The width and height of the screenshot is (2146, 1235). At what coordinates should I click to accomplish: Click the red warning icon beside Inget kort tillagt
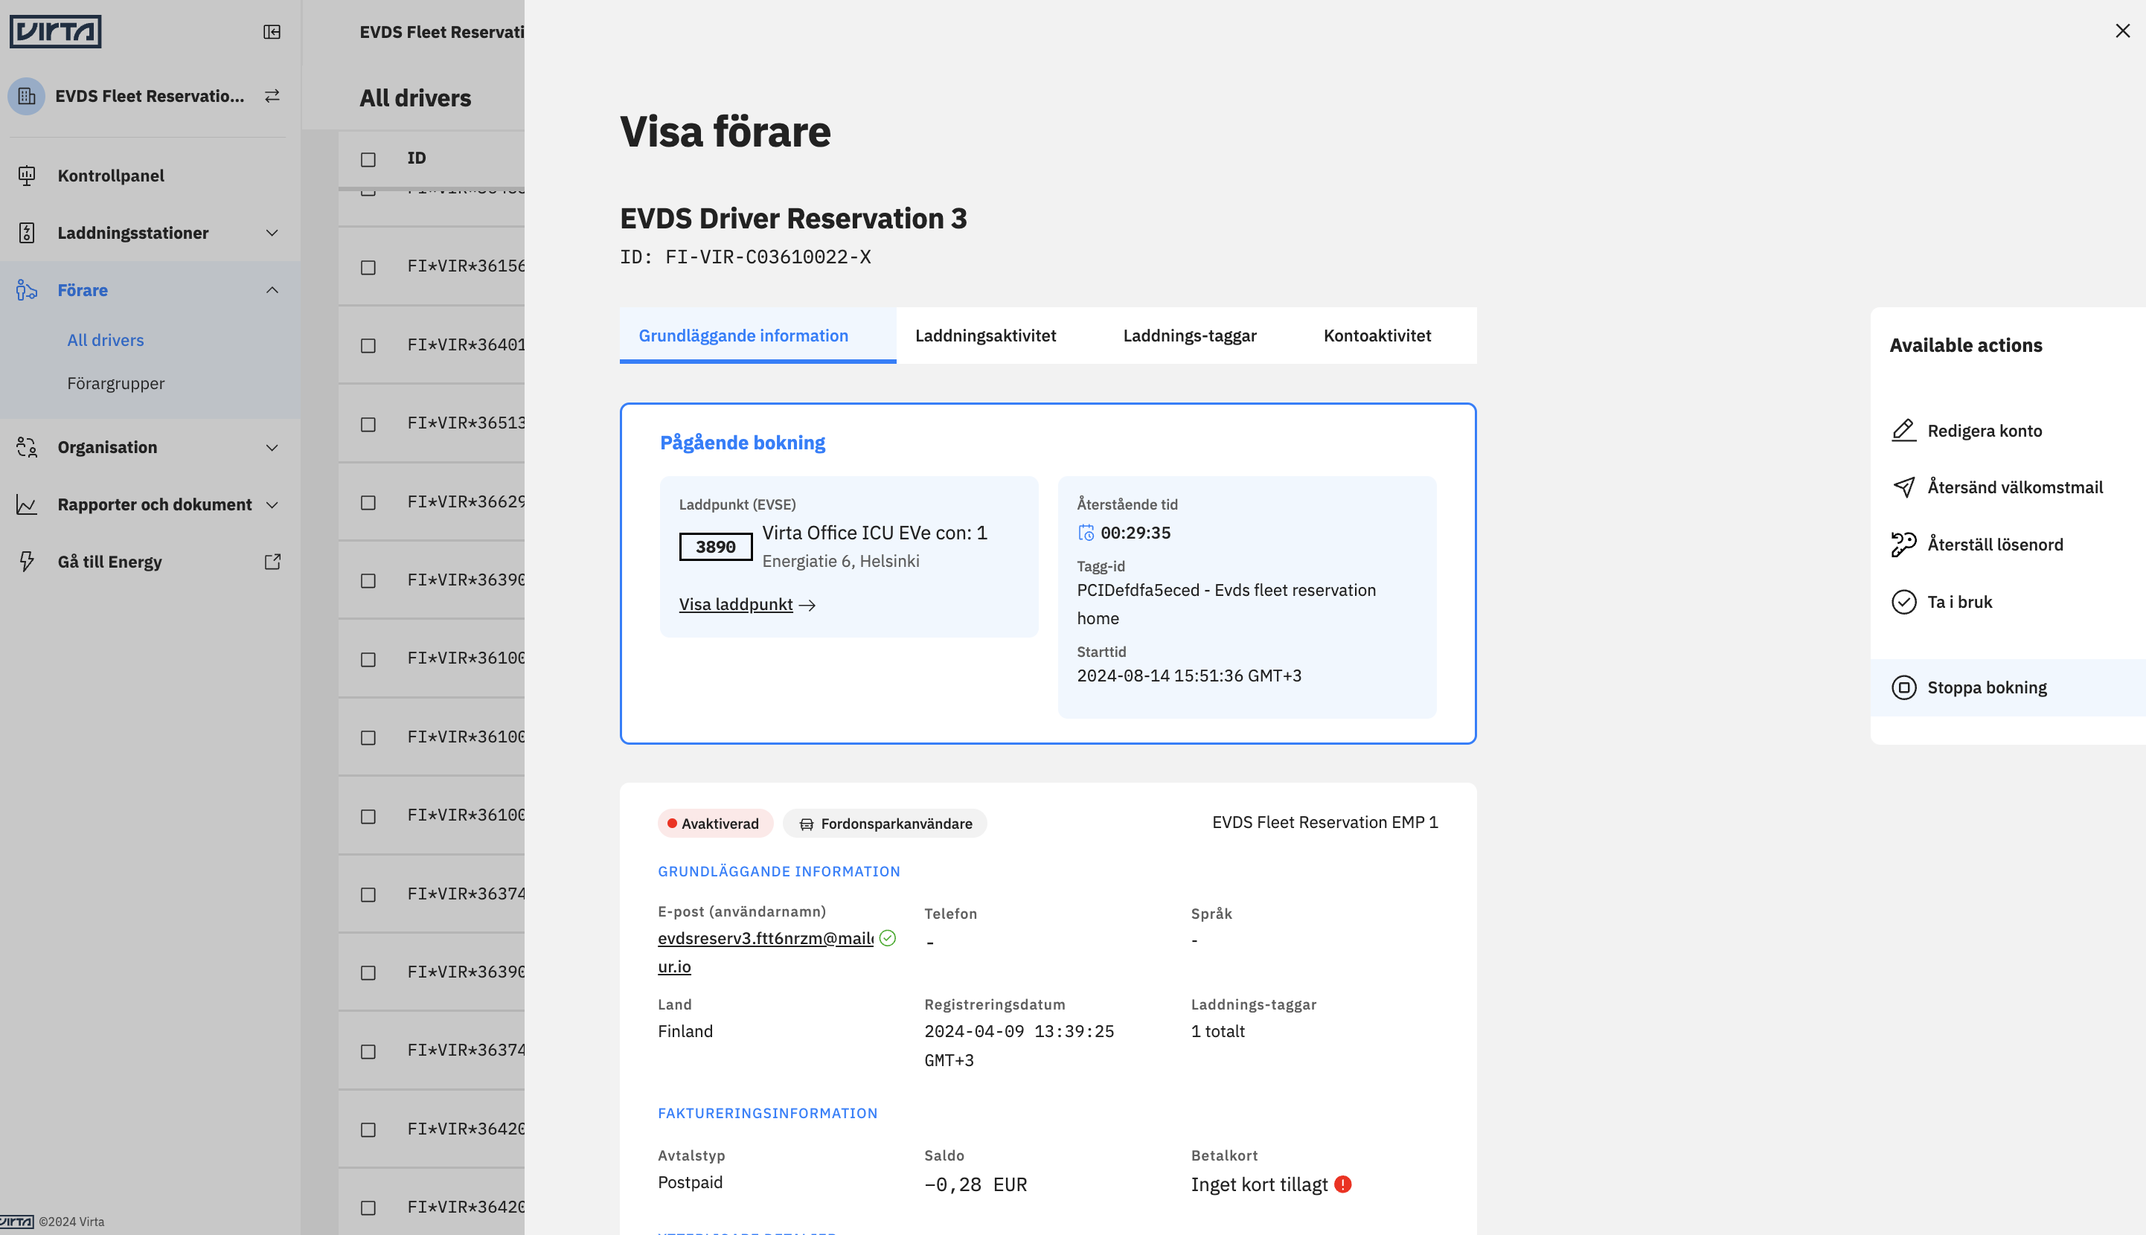1342,1184
